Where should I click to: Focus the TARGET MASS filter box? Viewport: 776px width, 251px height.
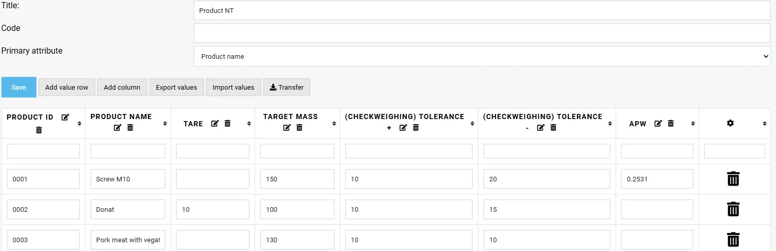[x=298, y=151]
